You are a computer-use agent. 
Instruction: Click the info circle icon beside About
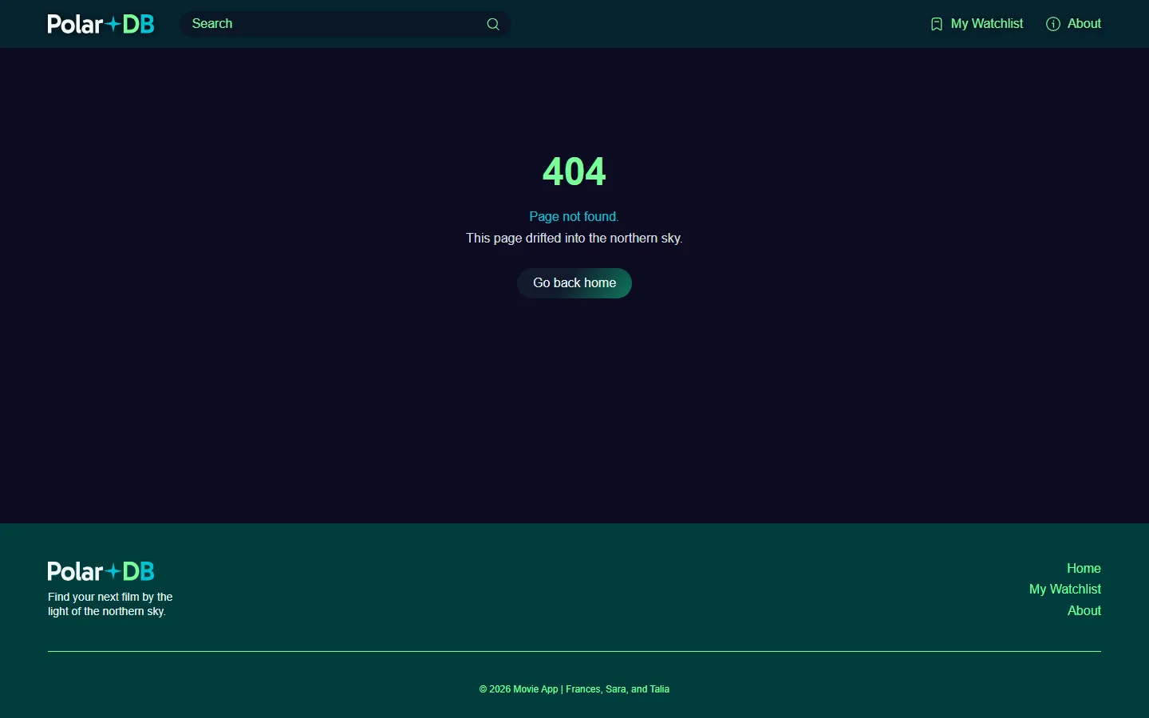pos(1053,24)
